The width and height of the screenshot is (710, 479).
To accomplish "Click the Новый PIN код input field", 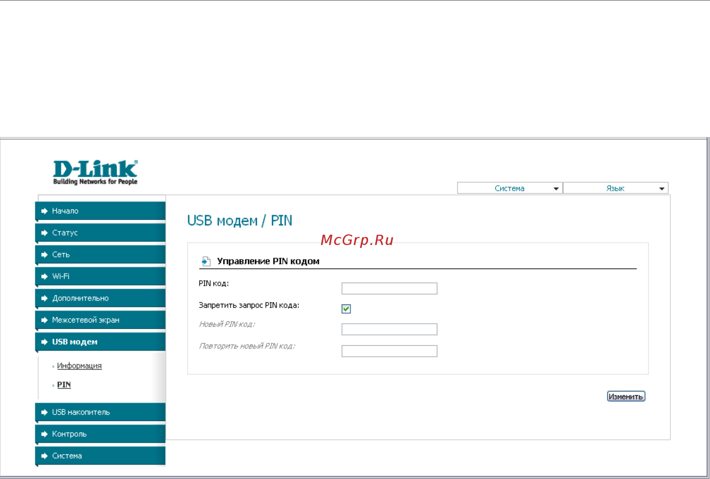I will point(389,329).
